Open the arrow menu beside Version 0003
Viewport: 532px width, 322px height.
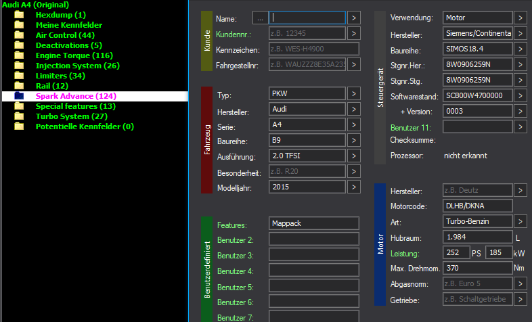[x=520, y=112]
